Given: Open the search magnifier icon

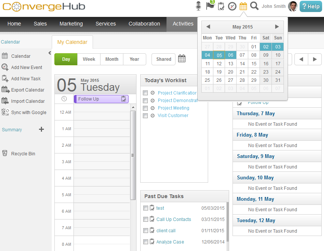Looking at the screenshot, I should (254, 6).
